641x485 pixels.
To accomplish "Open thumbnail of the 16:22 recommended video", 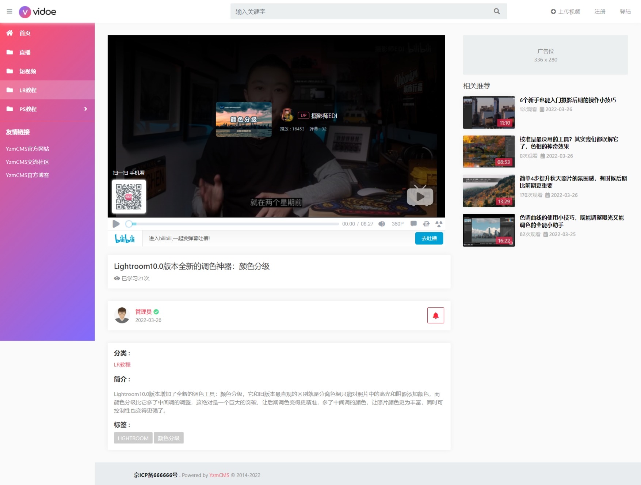I will tap(489, 230).
